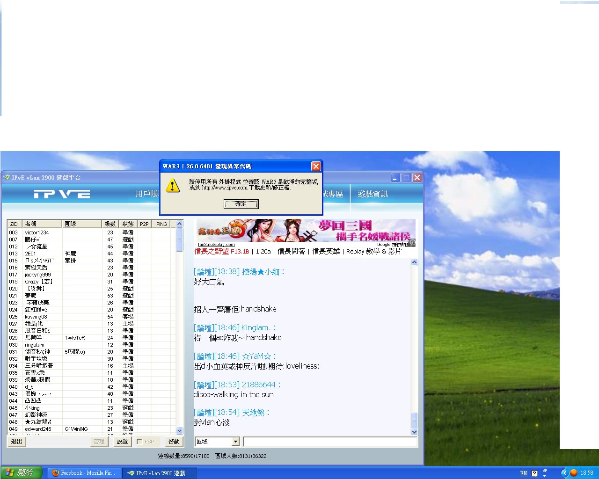Select player edward246 in the list
The width and height of the screenshot is (599, 479).
pos(91,429)
